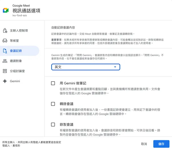The height and width of the screenshot is (150, 172).
Task: Click the language dropdown arrow
Action: [x=115, y=67]
